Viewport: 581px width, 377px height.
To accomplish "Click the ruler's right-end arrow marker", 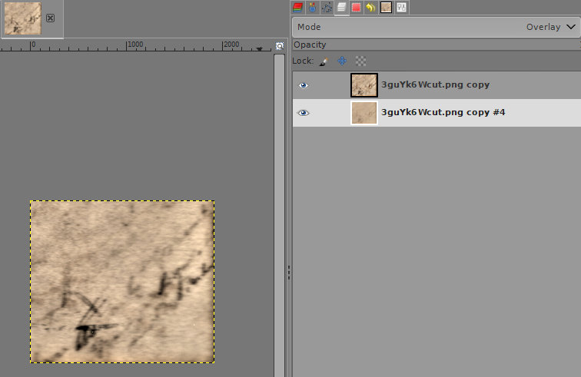I will click(259, 48).
